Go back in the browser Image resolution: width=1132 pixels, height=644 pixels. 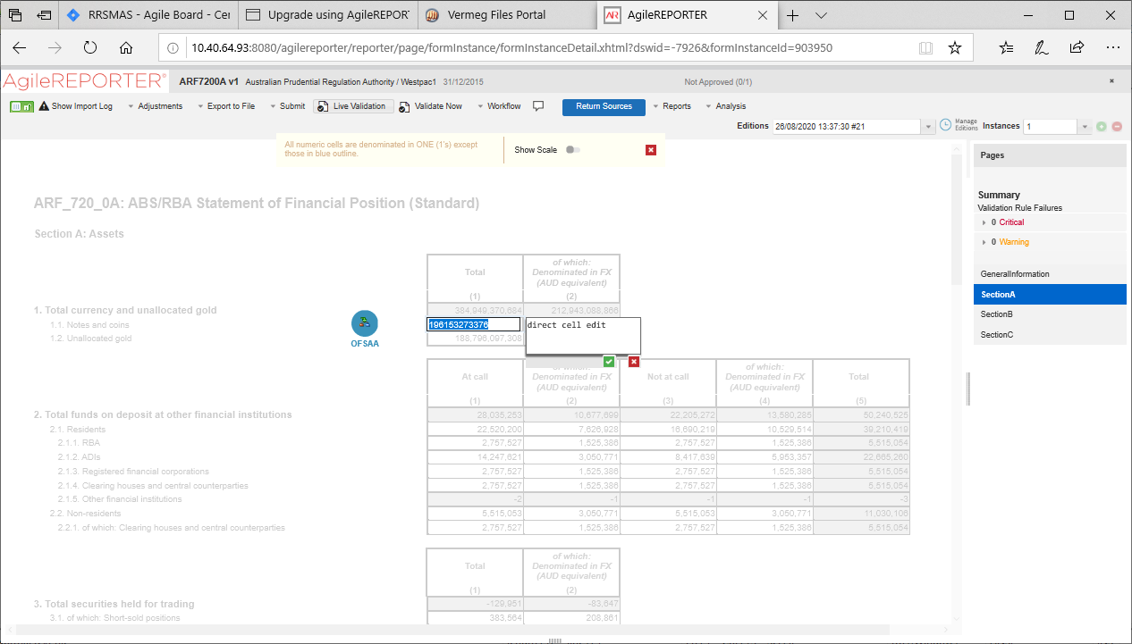tap(20, 48)
